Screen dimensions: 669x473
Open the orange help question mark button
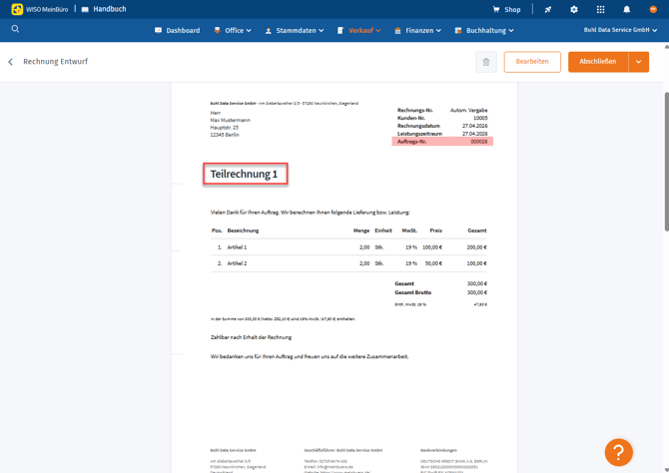[618, 452]
